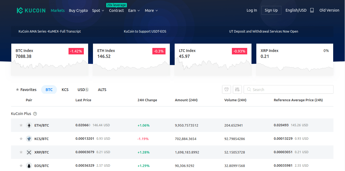The width and height of the screenshot is (345, 171).
Task: Switch to the Favorites tab
Action: click(26, 90)
